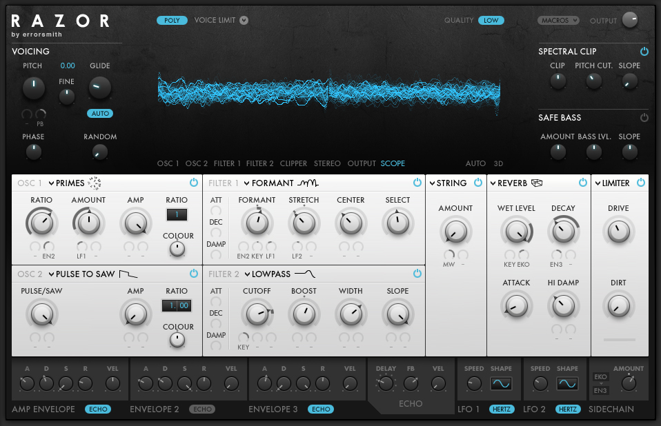Click the Quality Low button
Screen dimensions: 661x426
pyautogui.click(x=491, y=20)
